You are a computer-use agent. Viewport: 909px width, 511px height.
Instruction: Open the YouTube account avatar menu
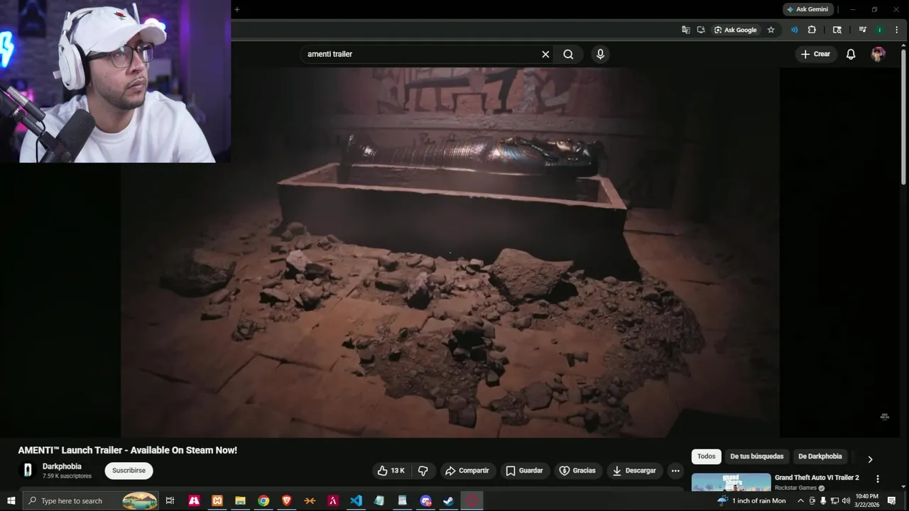coord(878,54)
